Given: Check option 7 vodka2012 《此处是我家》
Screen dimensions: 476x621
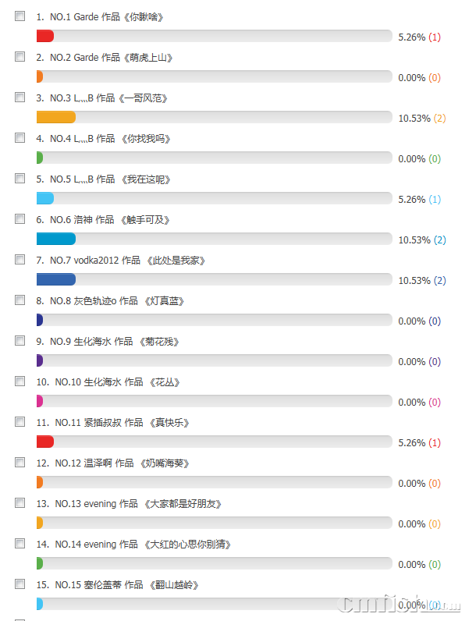Looking at the screenshot, I should 20,260.
